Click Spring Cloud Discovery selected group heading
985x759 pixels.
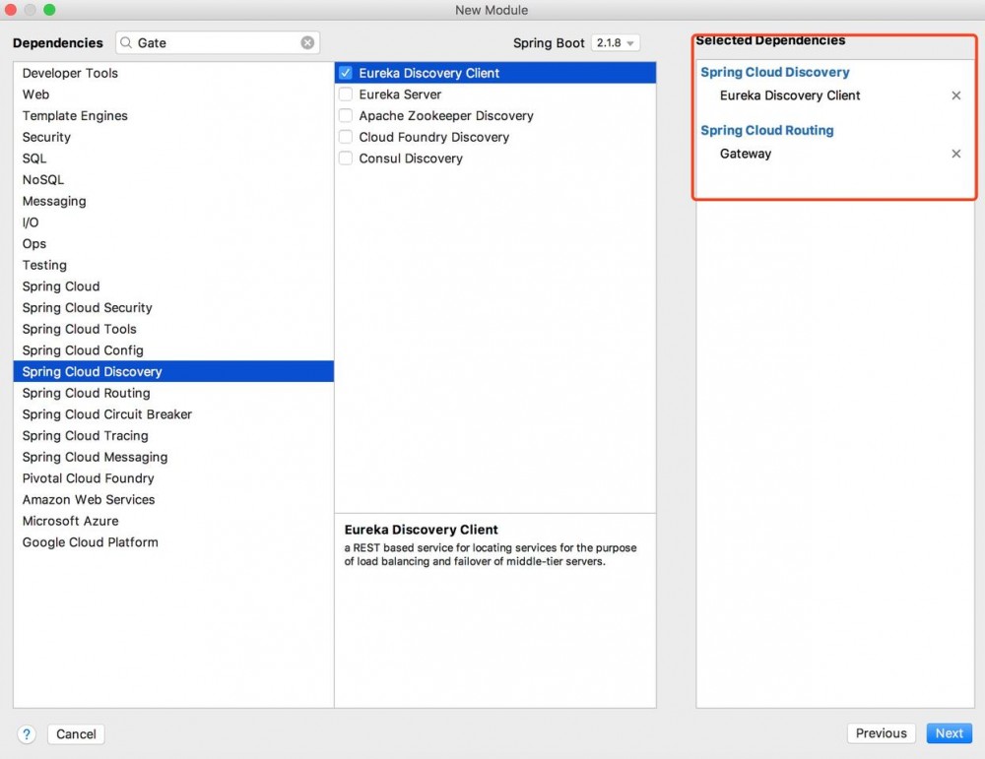click(774, 72)
